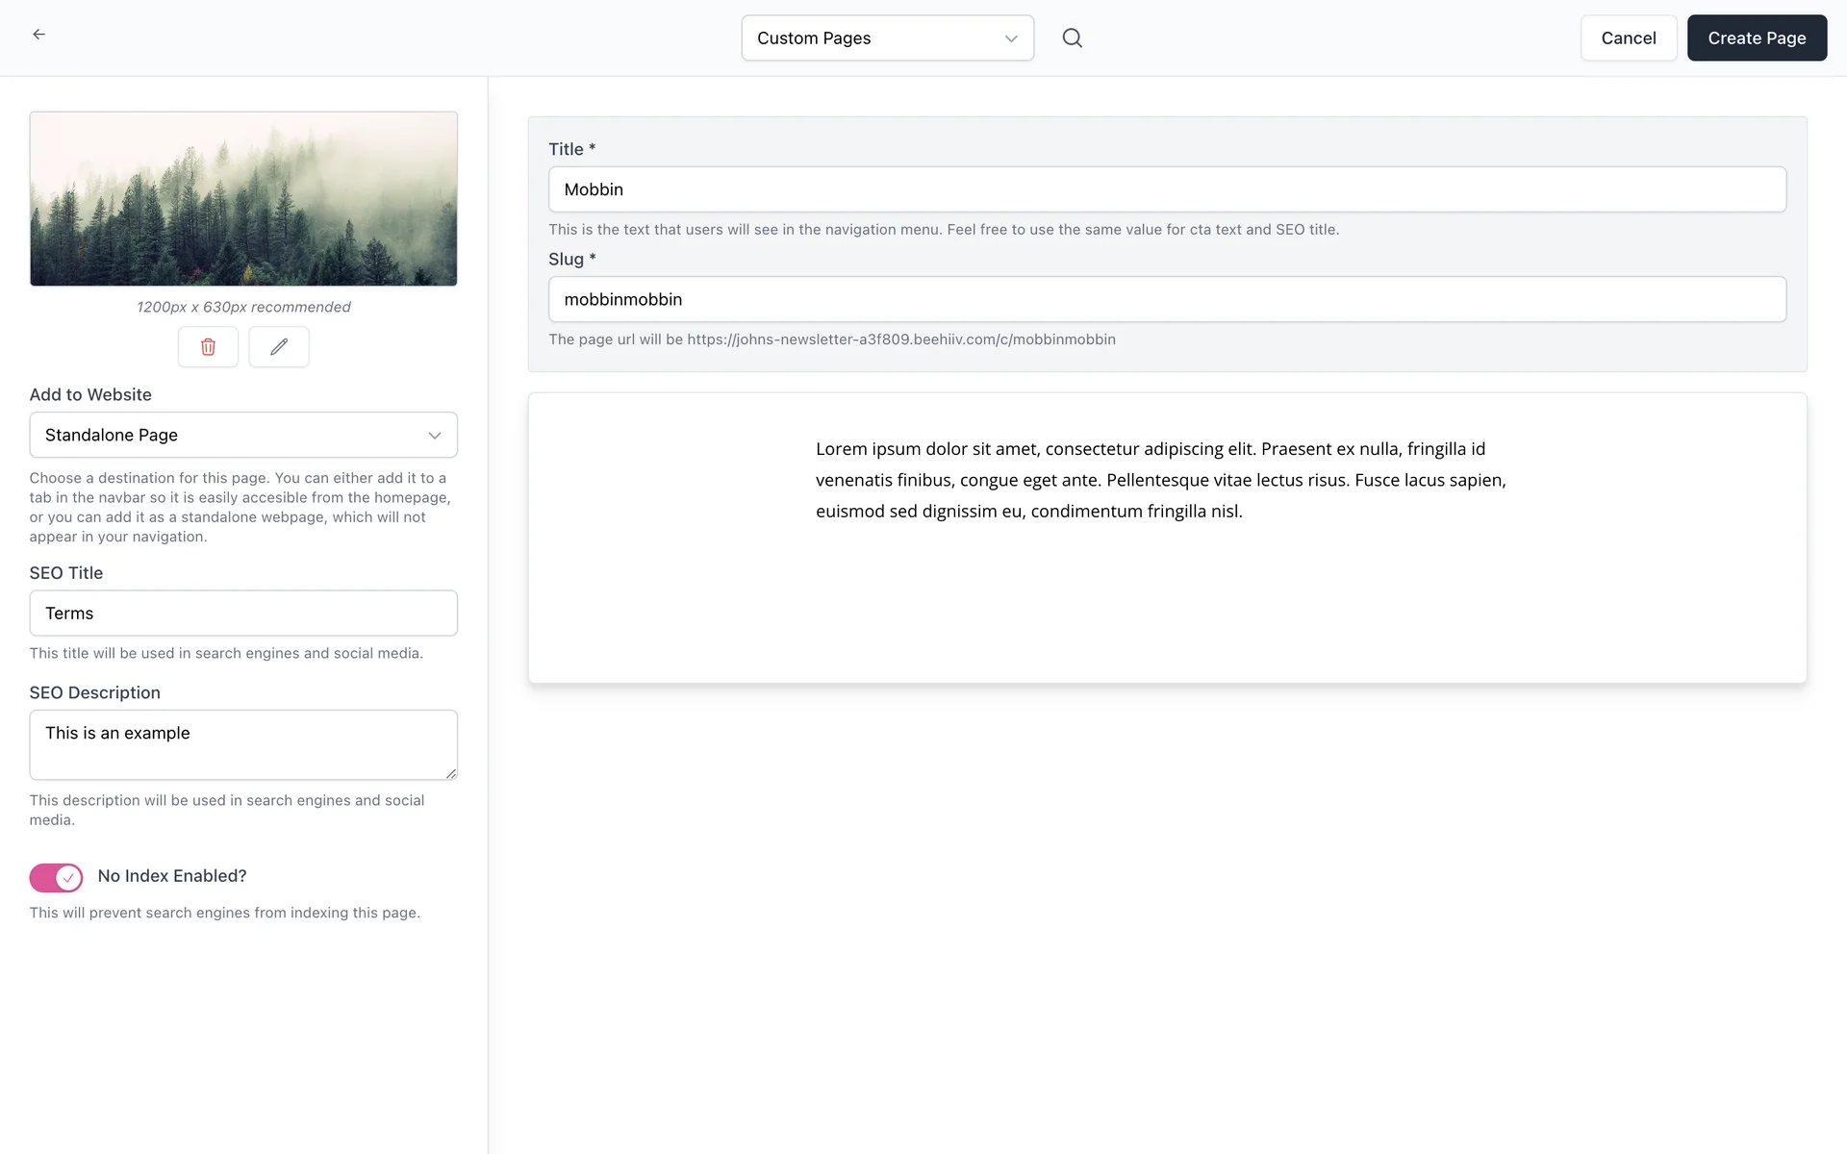
Task: Click the Create Page button
Action: pos(1757,38)
